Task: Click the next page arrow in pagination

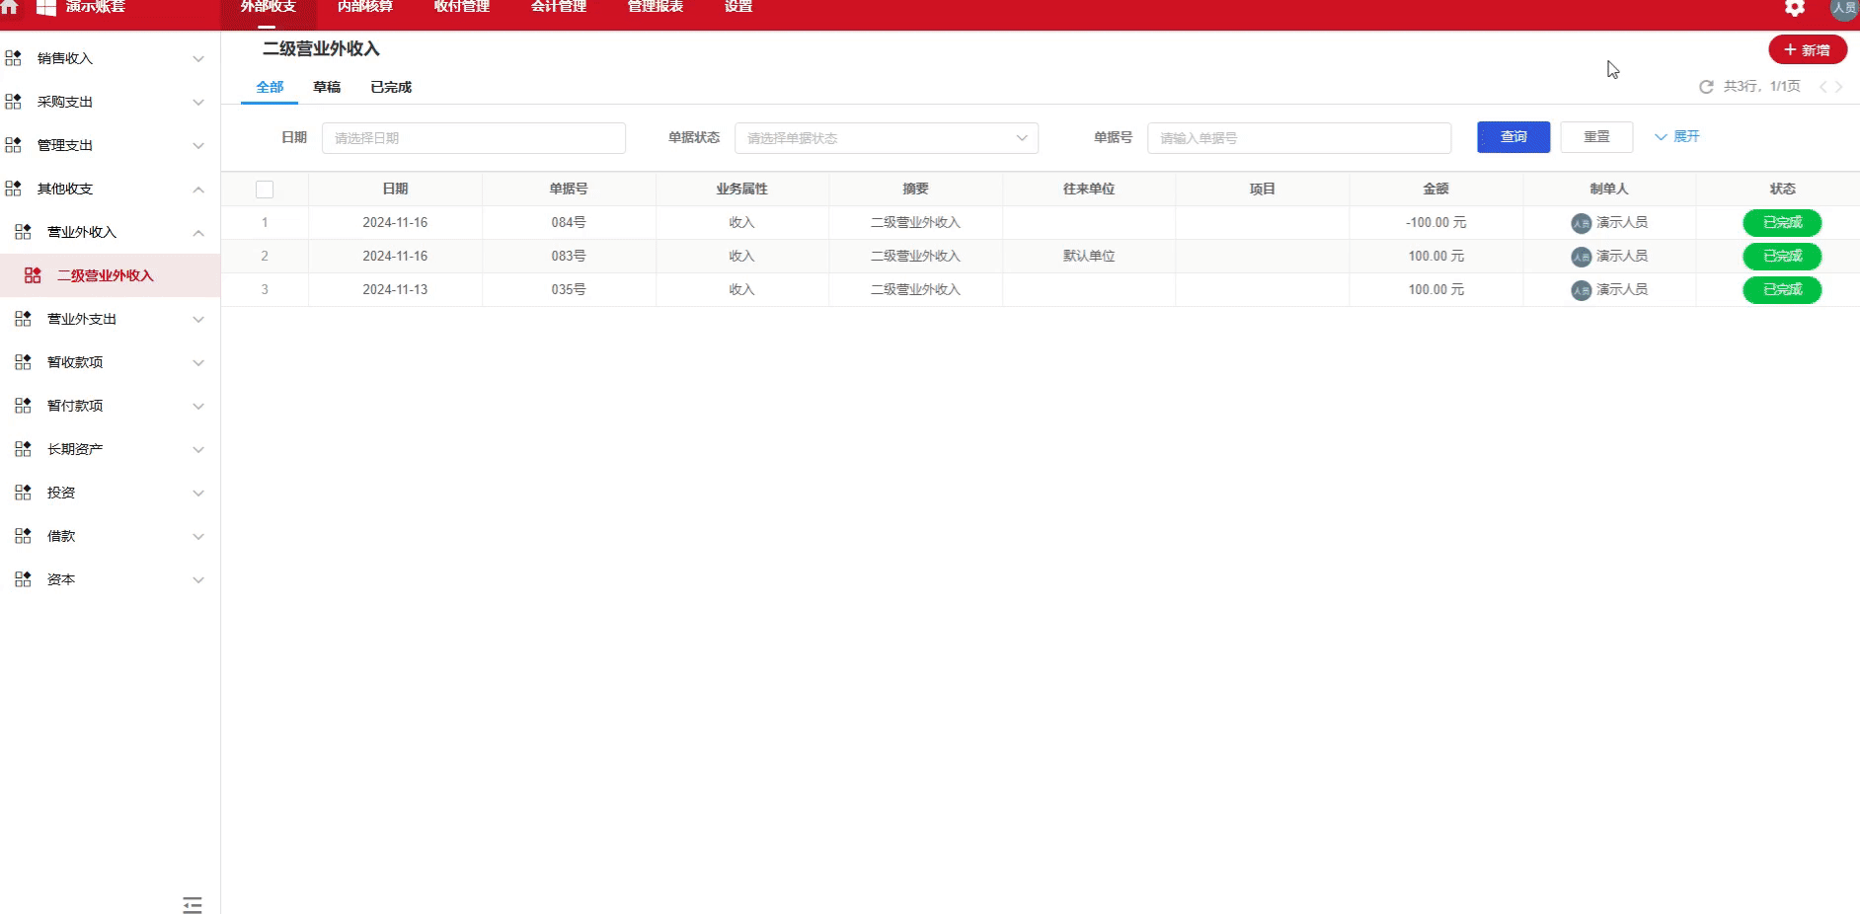Action: 1838,87
